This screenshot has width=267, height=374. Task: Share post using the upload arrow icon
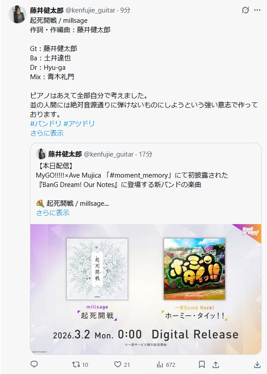click(x=216, y=365)
